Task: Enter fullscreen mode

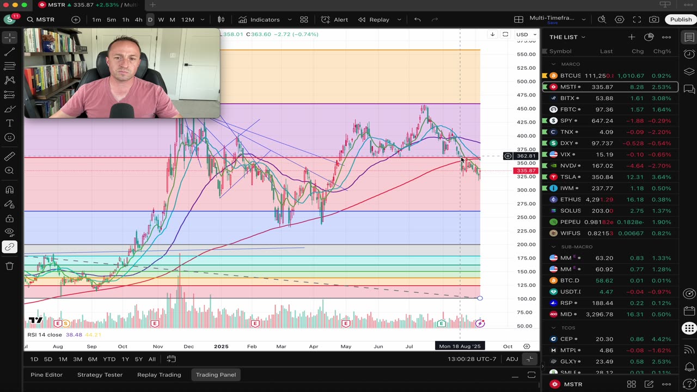Action: point(637,20)
